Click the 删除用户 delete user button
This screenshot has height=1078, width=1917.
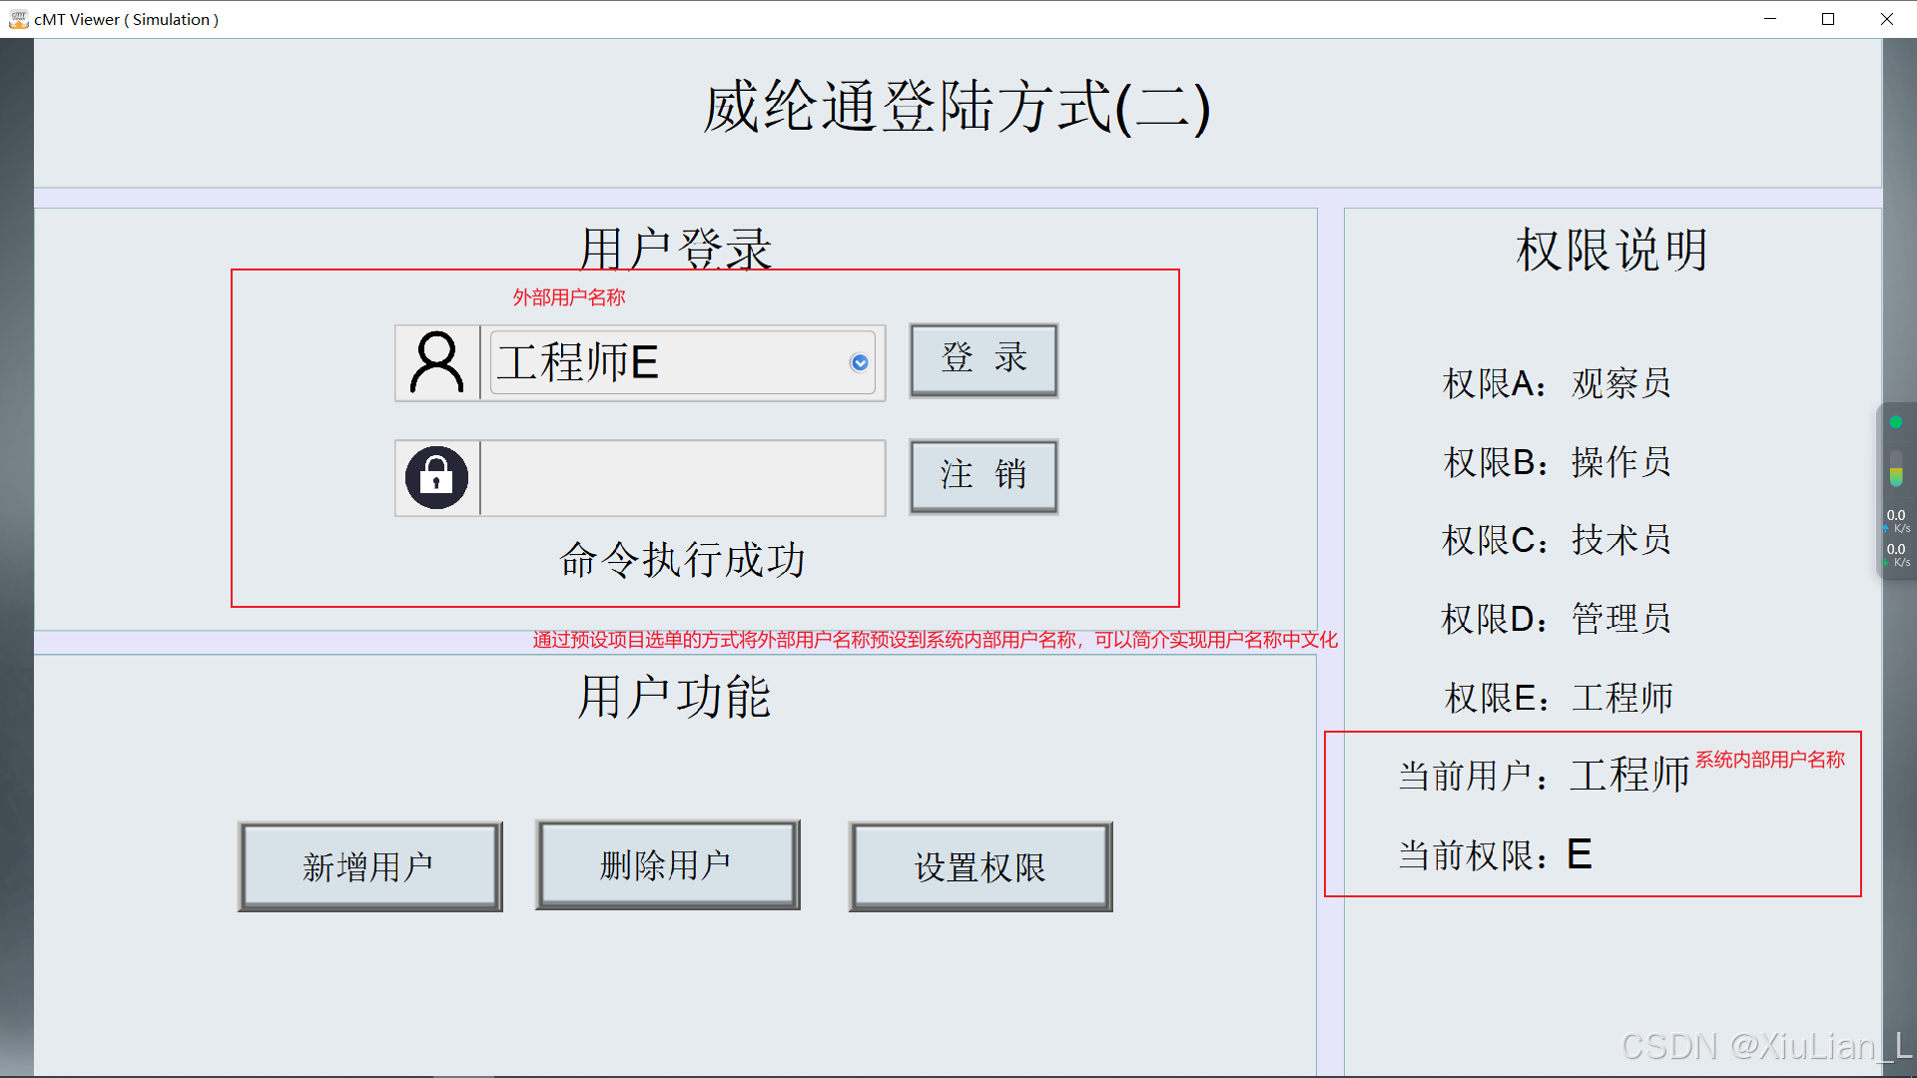(667, 865)
